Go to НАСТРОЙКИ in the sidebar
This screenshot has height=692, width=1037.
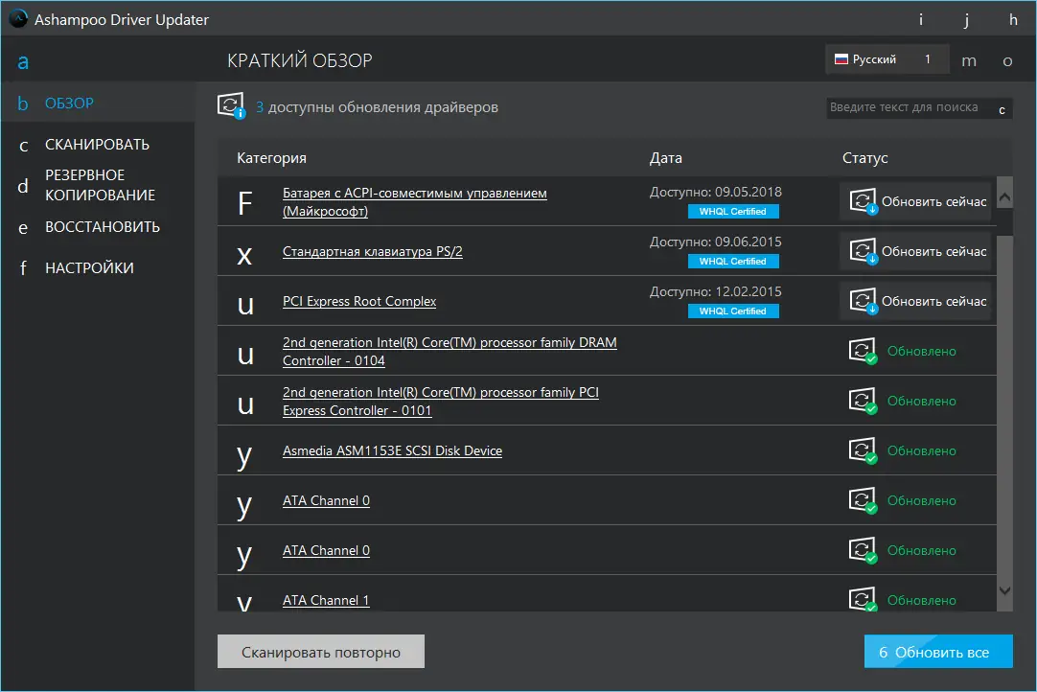pyautogui.click(x=89, y=268)
